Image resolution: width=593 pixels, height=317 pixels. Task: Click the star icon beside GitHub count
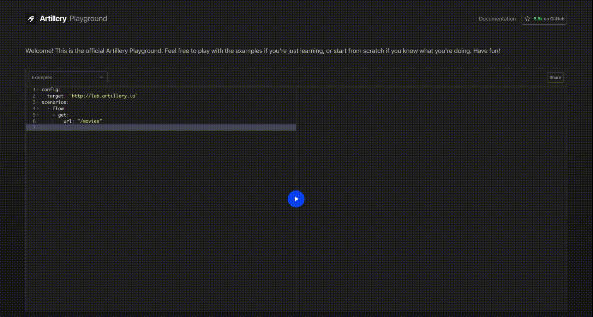[x=527, y=19]
